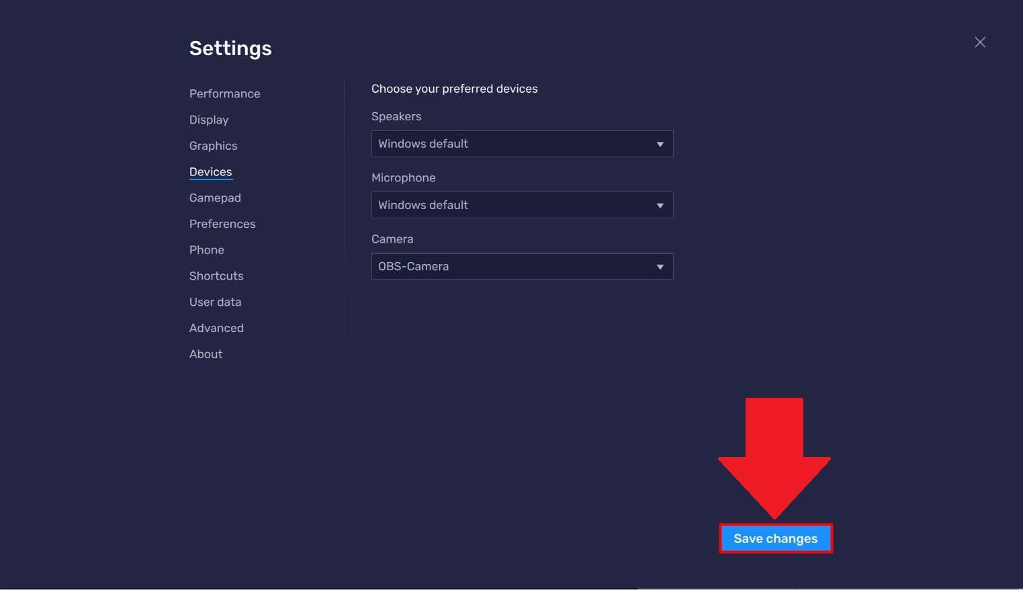Switch to the Display settings
Screen dimensions: 1023x590
(x=209, y=120)
